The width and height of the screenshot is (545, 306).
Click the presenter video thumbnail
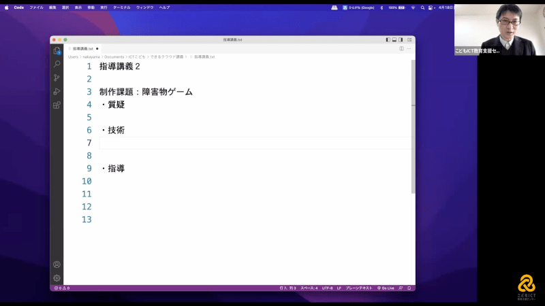(x=499, y=30)
